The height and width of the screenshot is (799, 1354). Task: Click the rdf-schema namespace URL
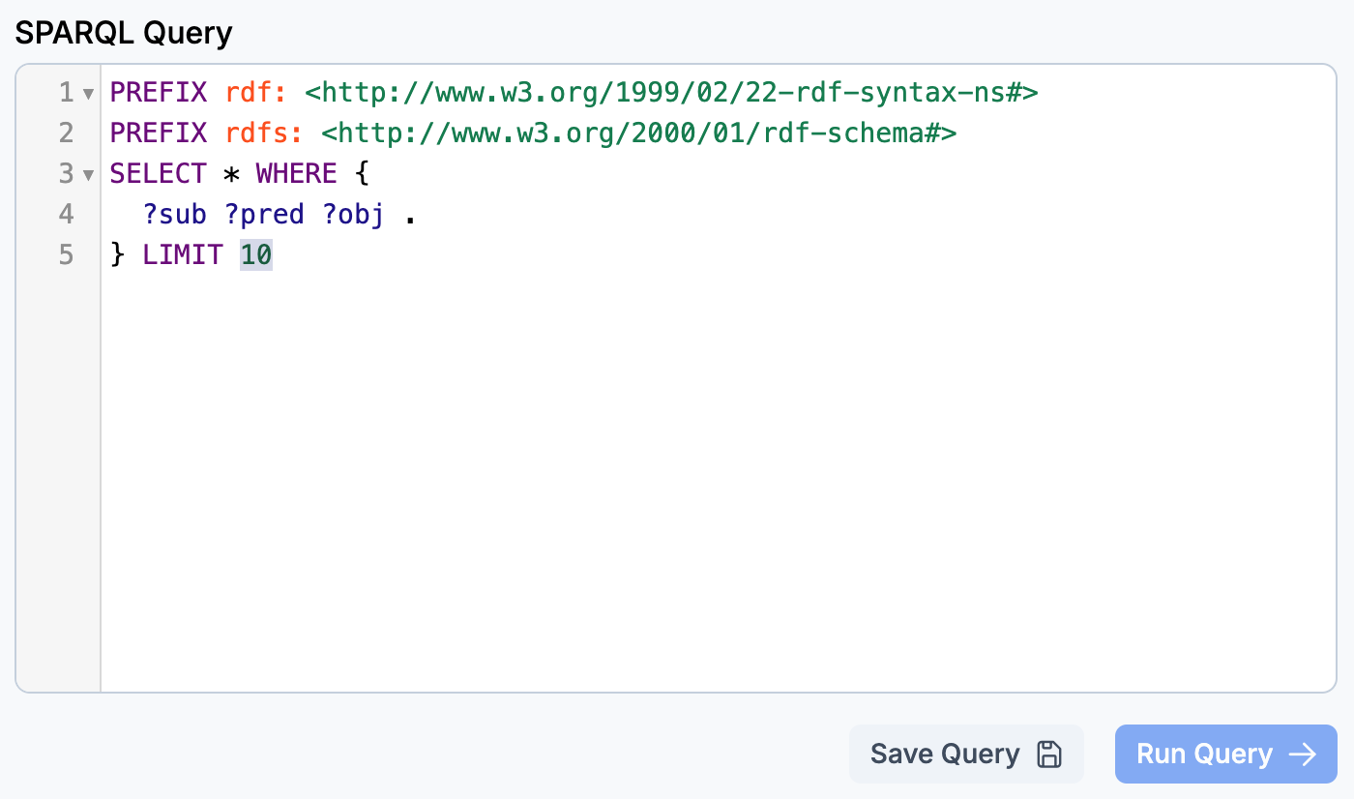[638, 133]
